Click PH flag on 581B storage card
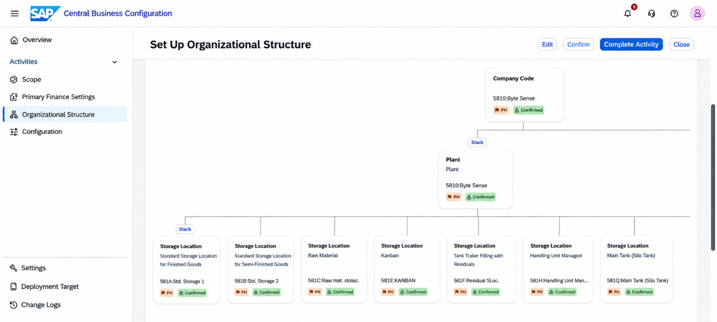 pos(242,292)
